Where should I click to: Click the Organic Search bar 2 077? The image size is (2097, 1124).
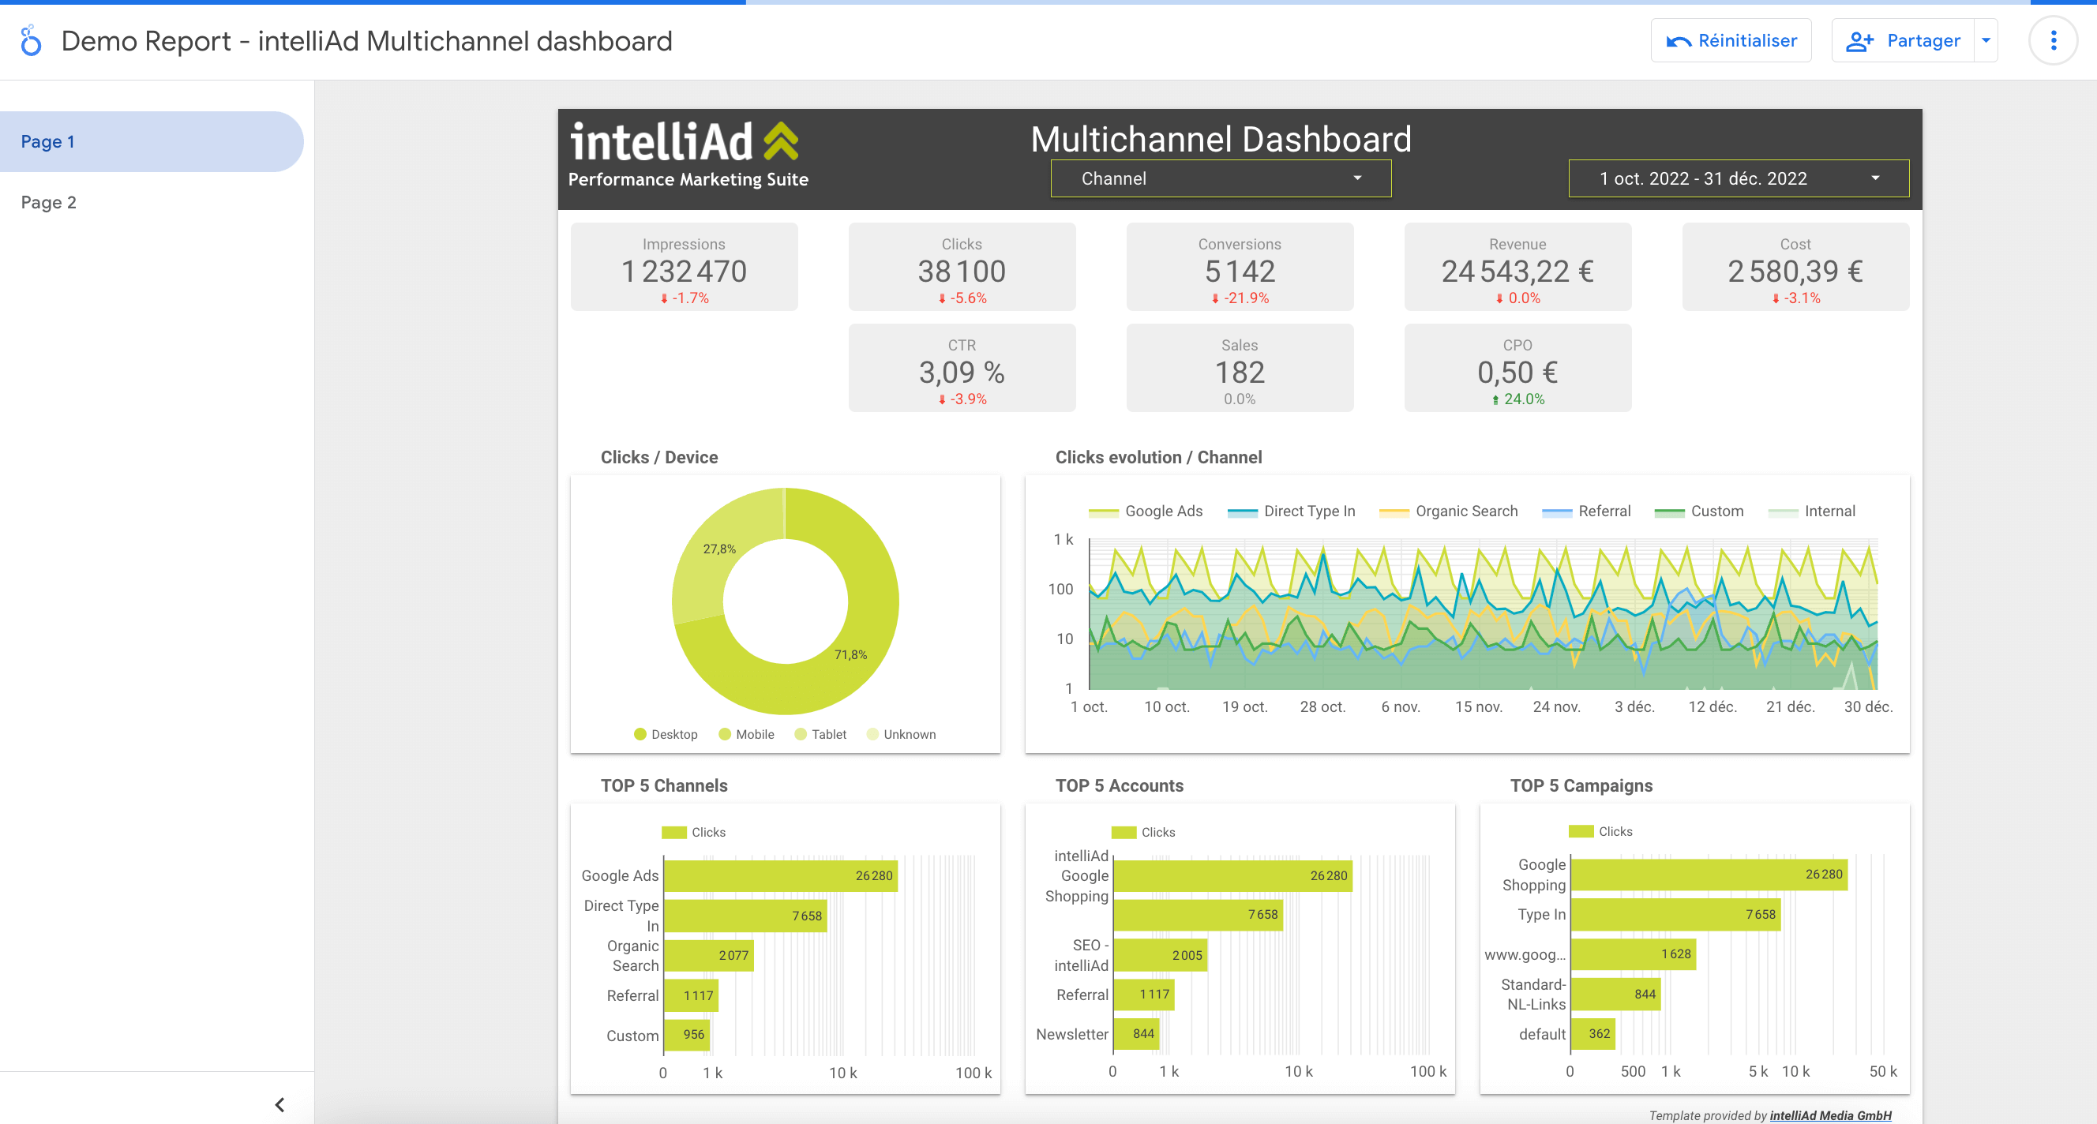point(708,956)
